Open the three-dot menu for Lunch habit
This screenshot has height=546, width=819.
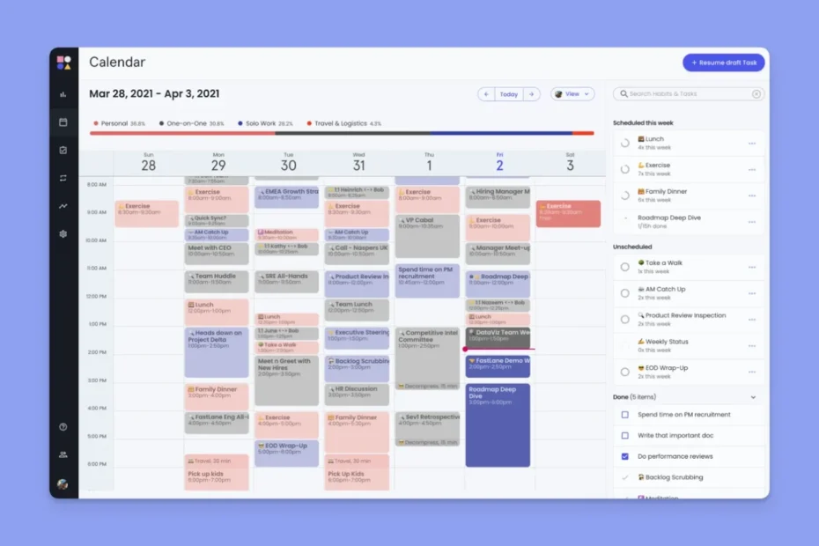point(752,144)
